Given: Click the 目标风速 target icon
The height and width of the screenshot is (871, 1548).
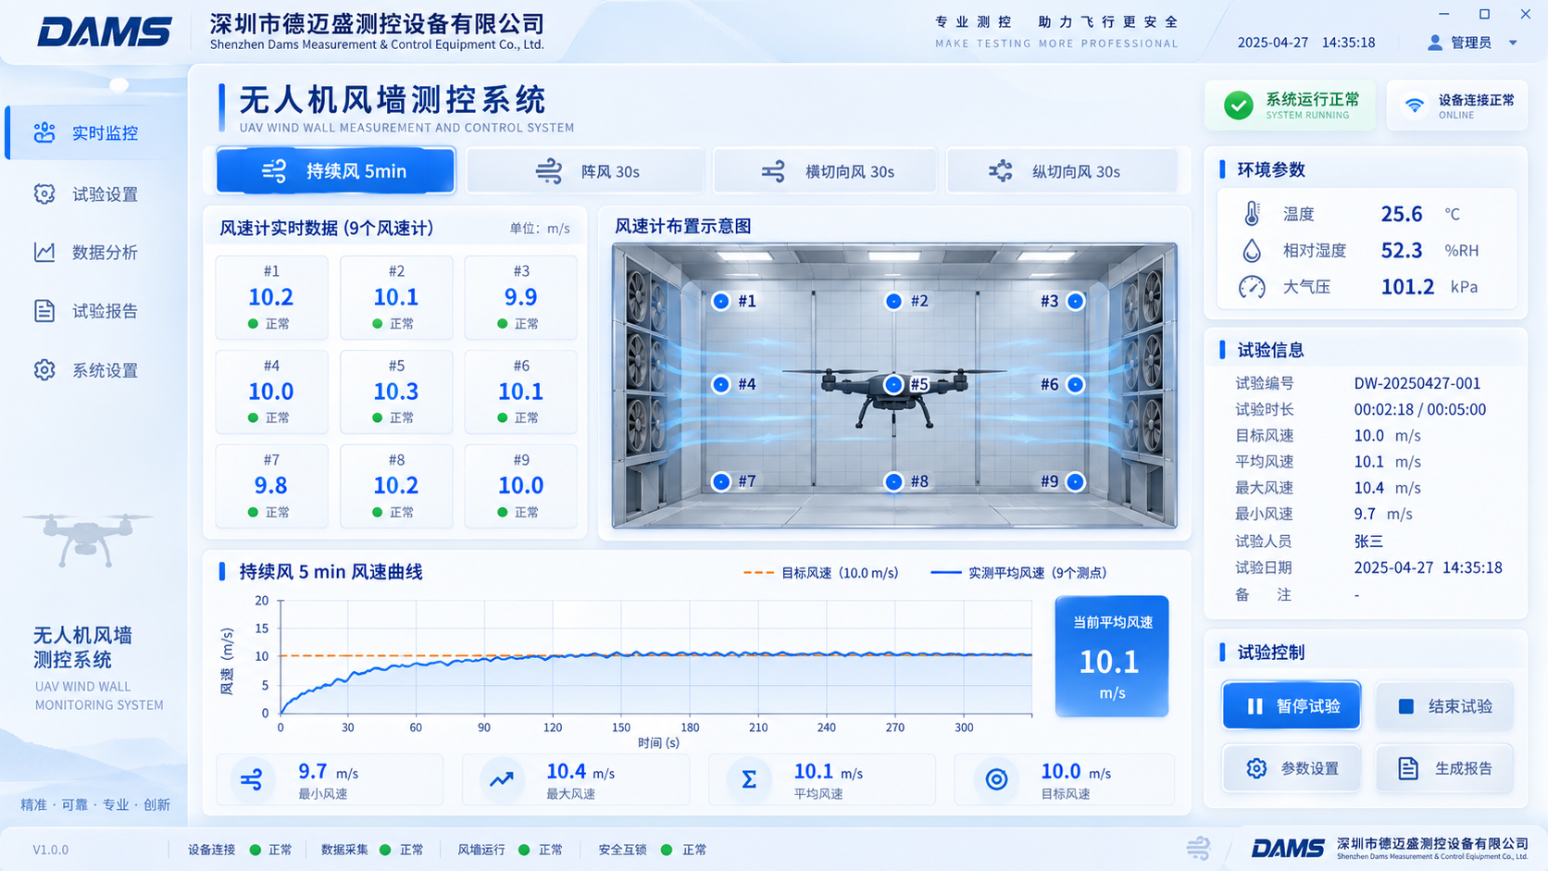Looking at the screenshot, I should (x=996, y=780).
